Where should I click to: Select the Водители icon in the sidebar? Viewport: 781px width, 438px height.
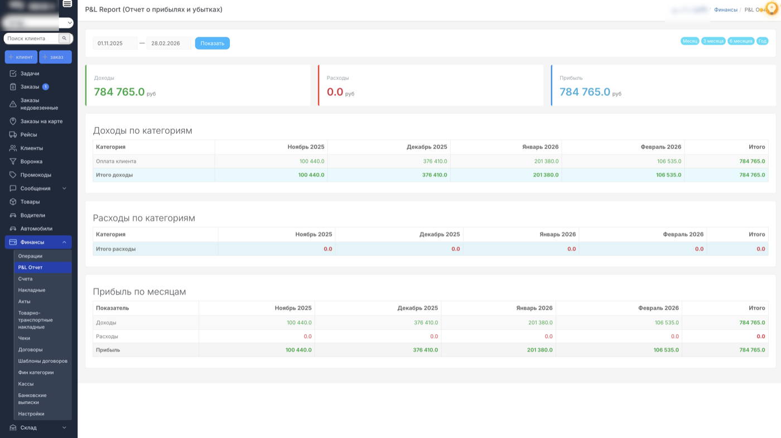point(12,215)
